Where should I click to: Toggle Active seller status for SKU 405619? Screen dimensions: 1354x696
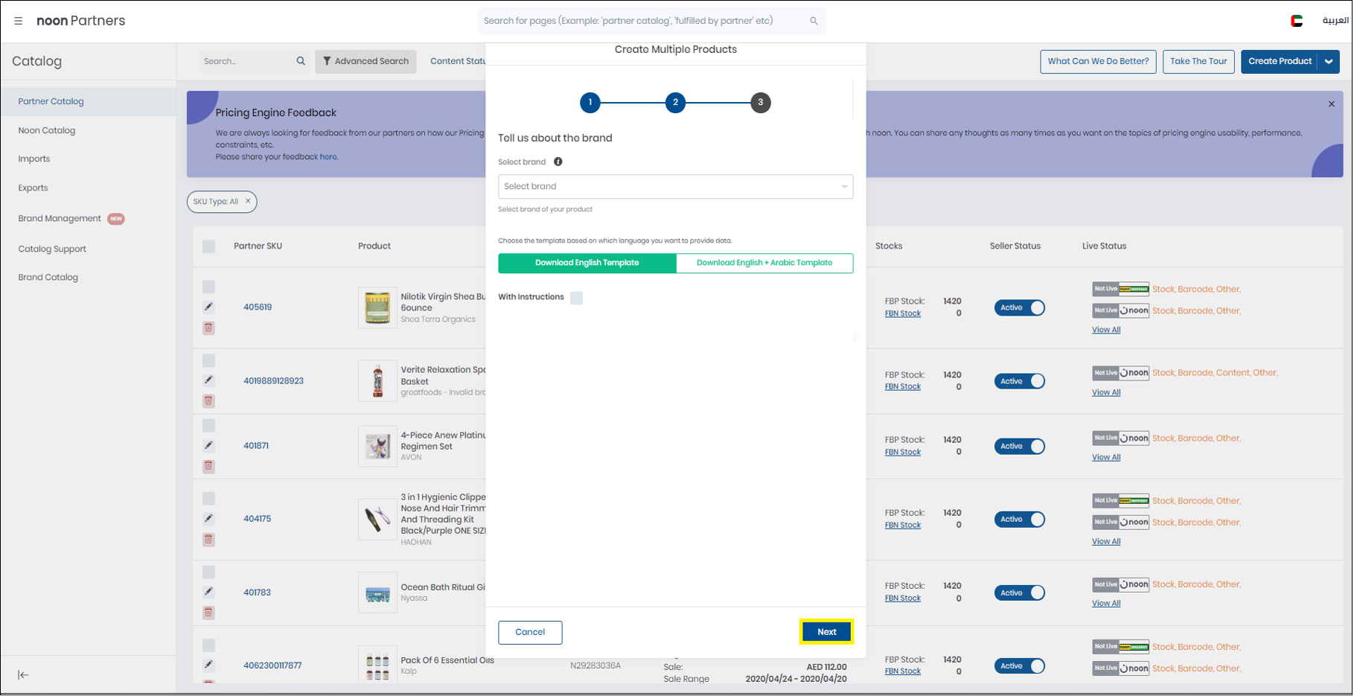pyautogui.click(x=1019, y=307)
